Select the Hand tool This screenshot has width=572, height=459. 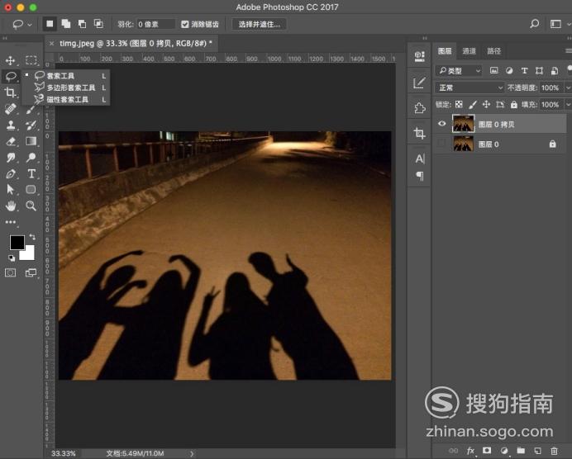tap(11, 206)
